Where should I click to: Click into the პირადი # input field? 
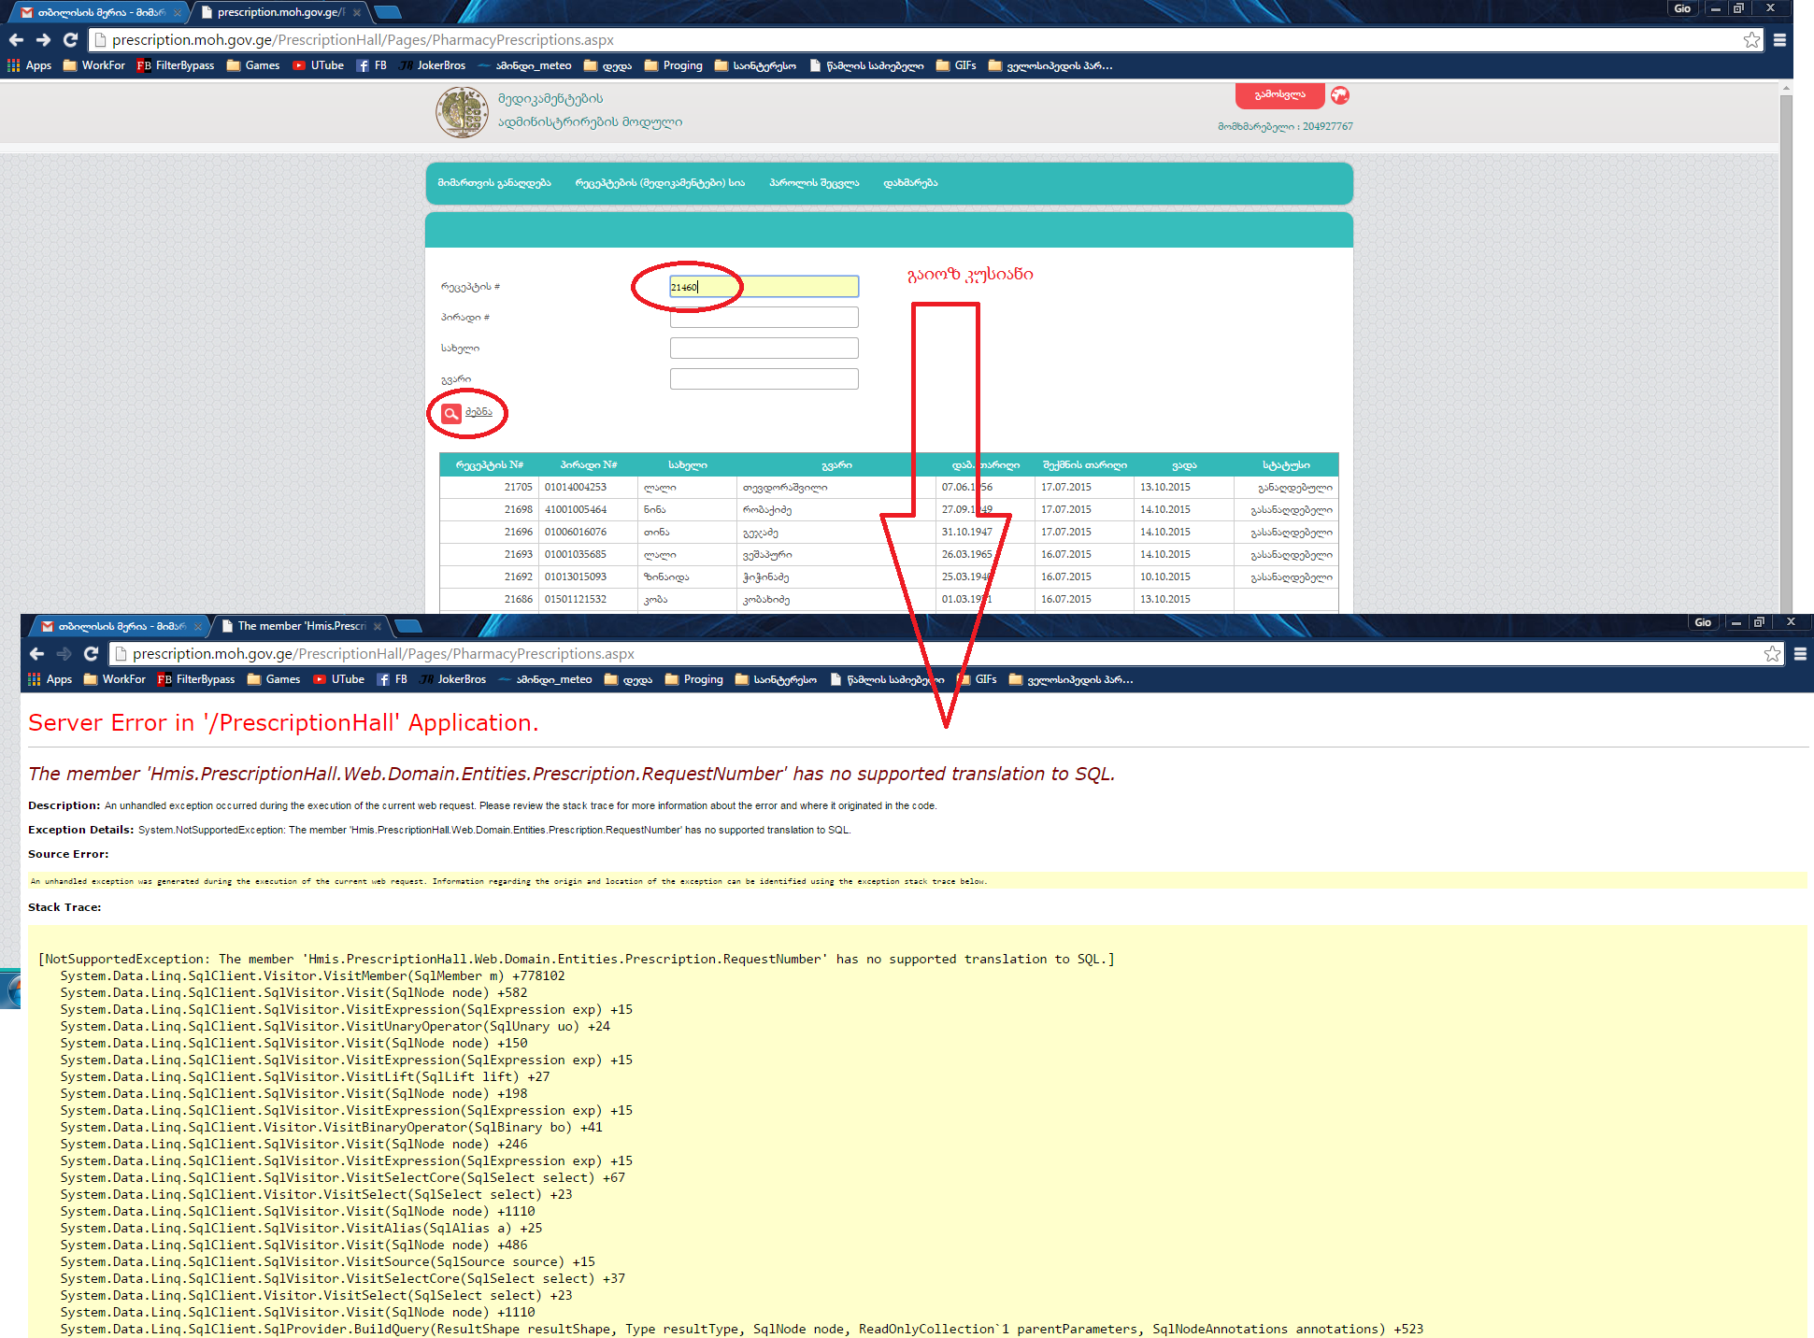(x=764, y=318)
